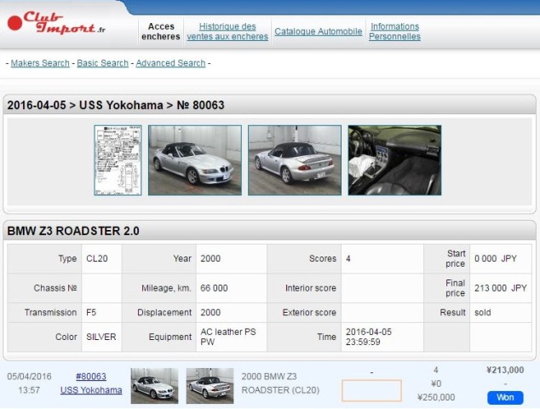Click the Club Import logo
The height and width of the screenshot is (409, 540).
[x=56, y=23]
